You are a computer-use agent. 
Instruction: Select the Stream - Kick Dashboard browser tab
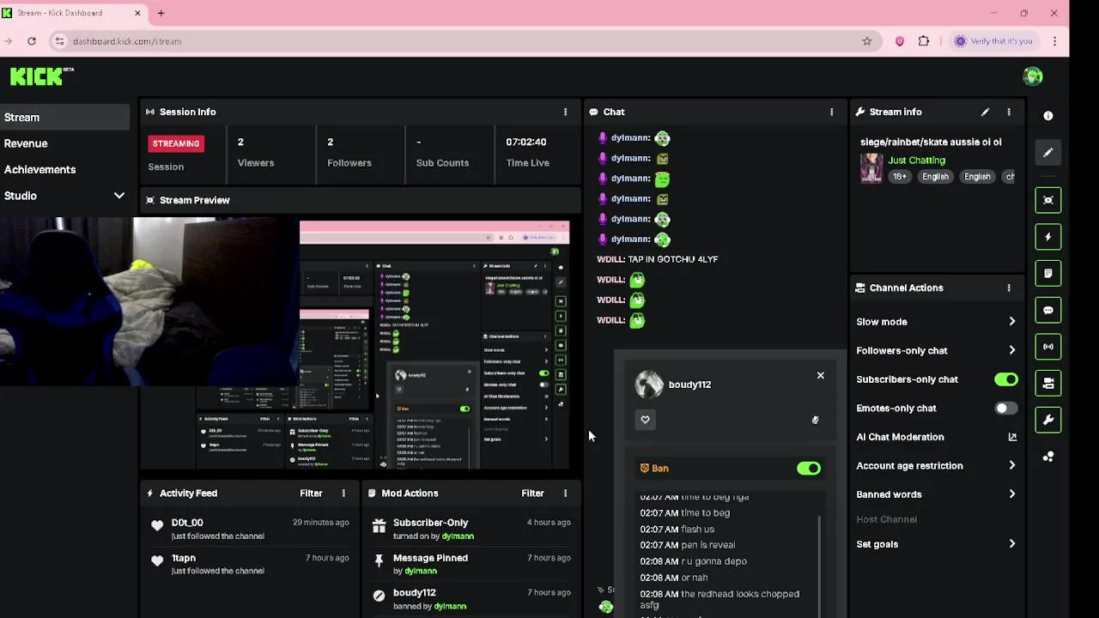[x=74, y=13]
